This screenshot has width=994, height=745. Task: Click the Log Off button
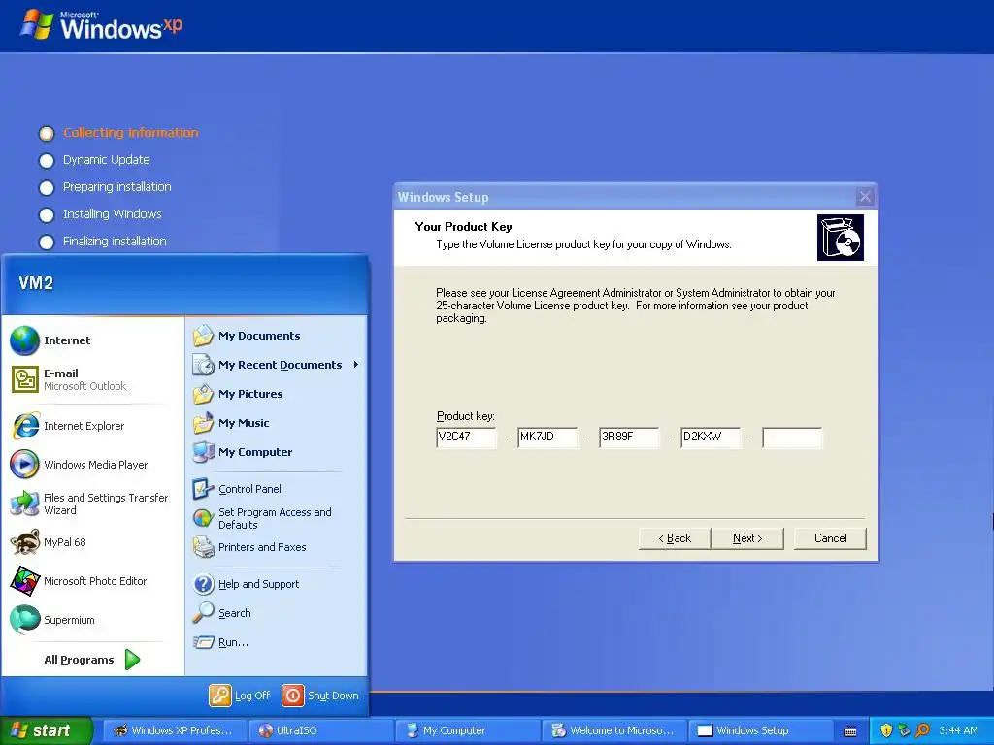tap(241, 696)
